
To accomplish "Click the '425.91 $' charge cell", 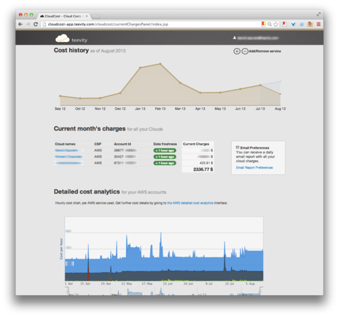I will pos(206,163).
